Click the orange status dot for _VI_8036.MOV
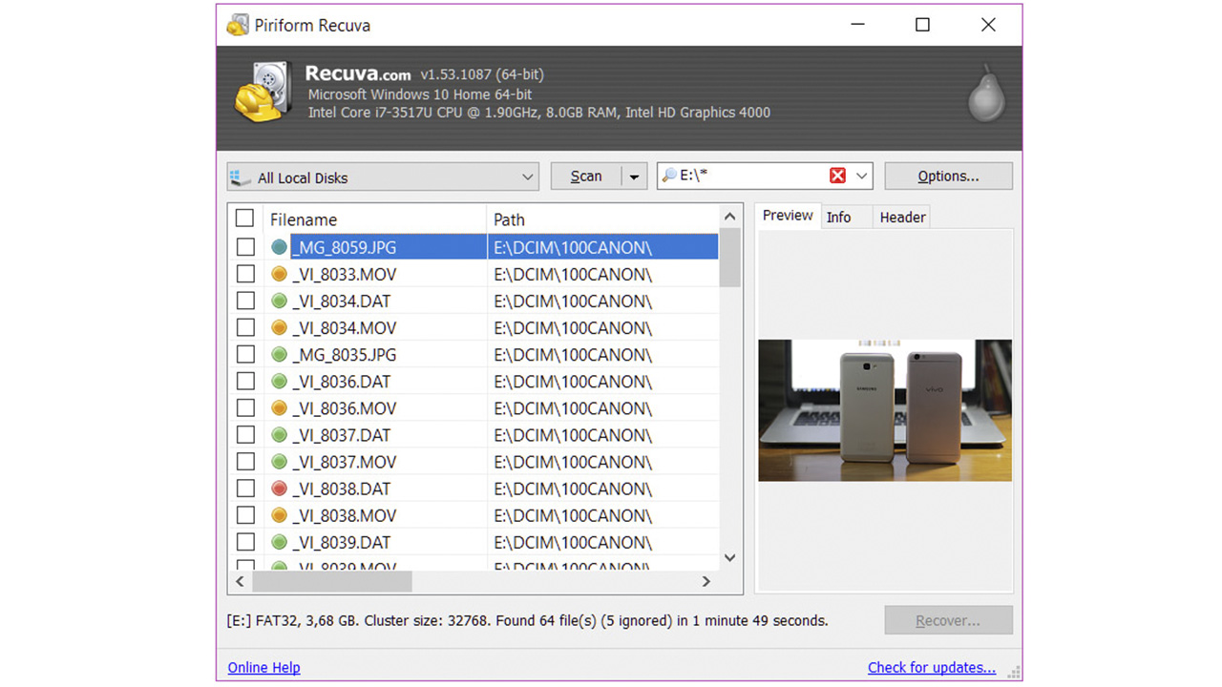Viewport: 1222px width, 687px height. click(x=279, y=407)
